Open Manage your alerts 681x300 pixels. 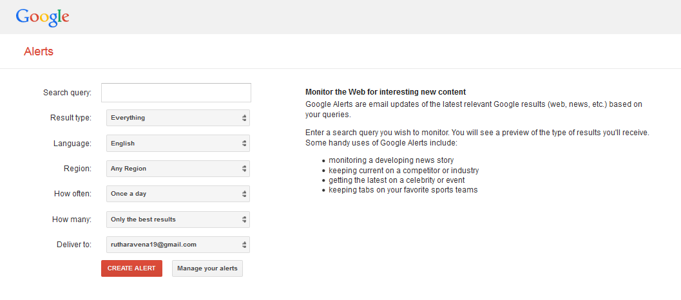pos(207,268)
